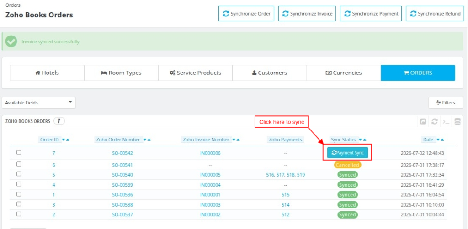Screen dimensions: 468x229
Task: Open order number SO-00542
Action: coord(122,153)
